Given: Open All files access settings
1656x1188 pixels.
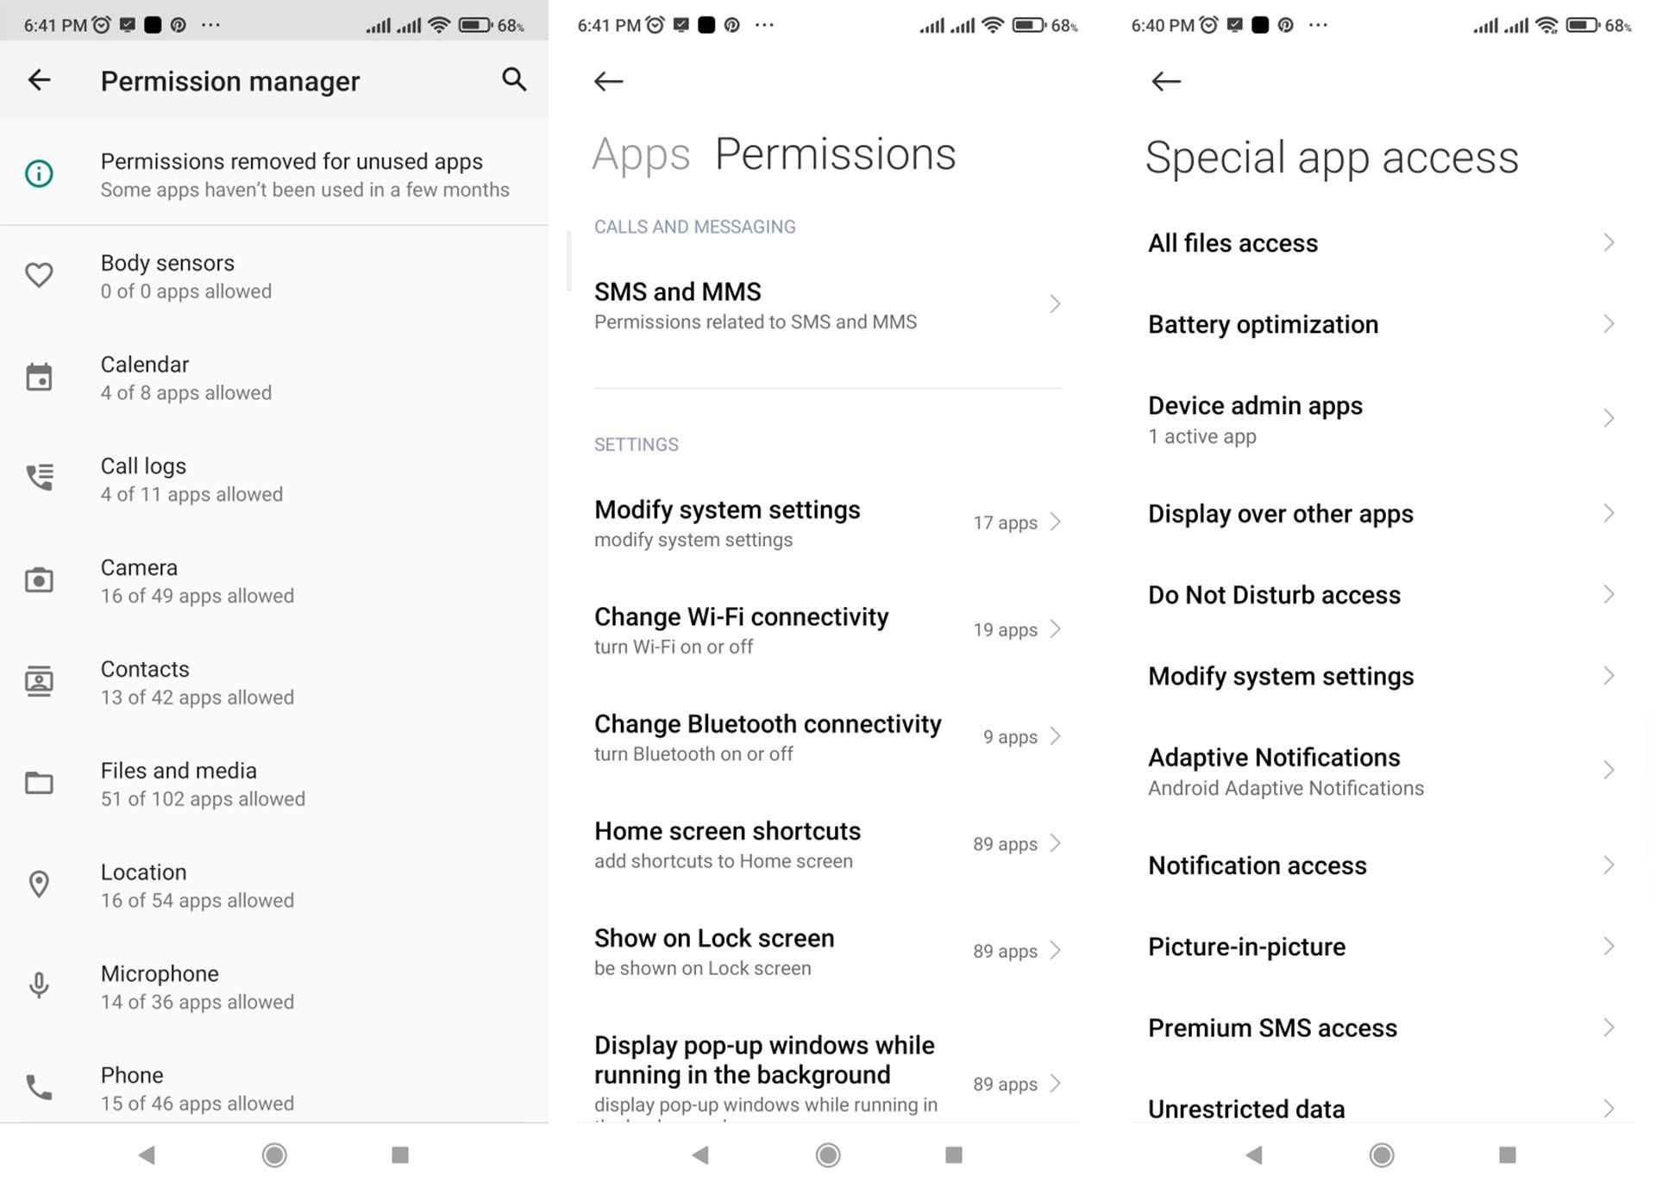Looking at the screenshot, I should tap(1380, 243).
